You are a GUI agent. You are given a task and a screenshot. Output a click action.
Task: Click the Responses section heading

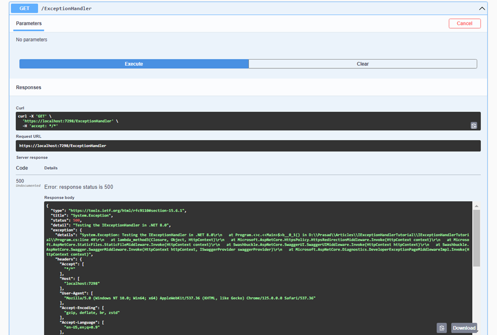29,88
